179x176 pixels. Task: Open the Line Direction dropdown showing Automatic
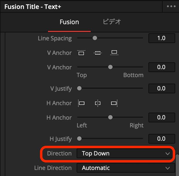pos(126,168)
